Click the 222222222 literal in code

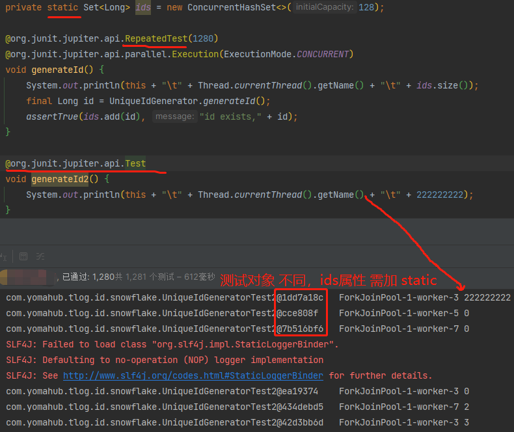coord(440,195)
